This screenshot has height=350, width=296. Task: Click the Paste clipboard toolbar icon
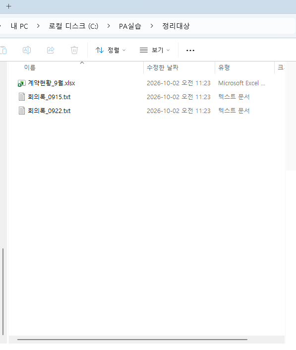[3, 50]
